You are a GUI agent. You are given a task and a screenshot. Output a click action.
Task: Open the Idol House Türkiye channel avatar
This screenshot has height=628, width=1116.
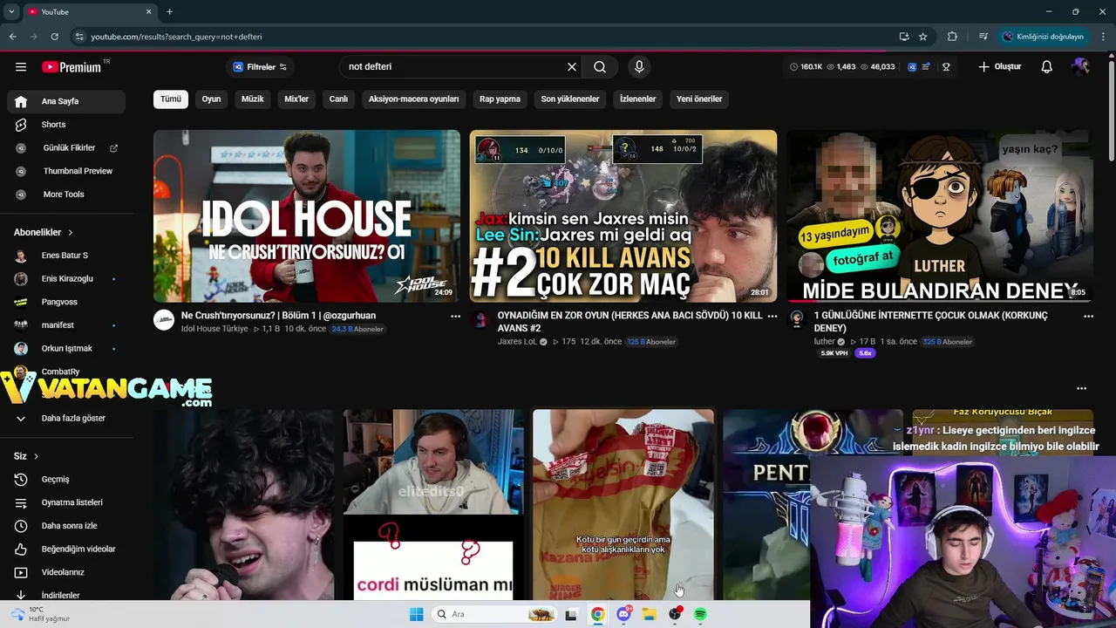click(x=164, y=319)
